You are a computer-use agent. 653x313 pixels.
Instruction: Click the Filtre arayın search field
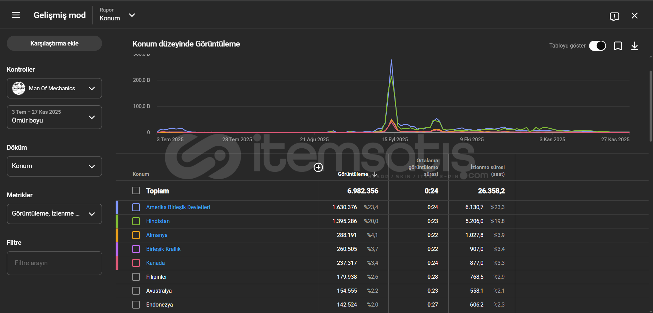54,263
